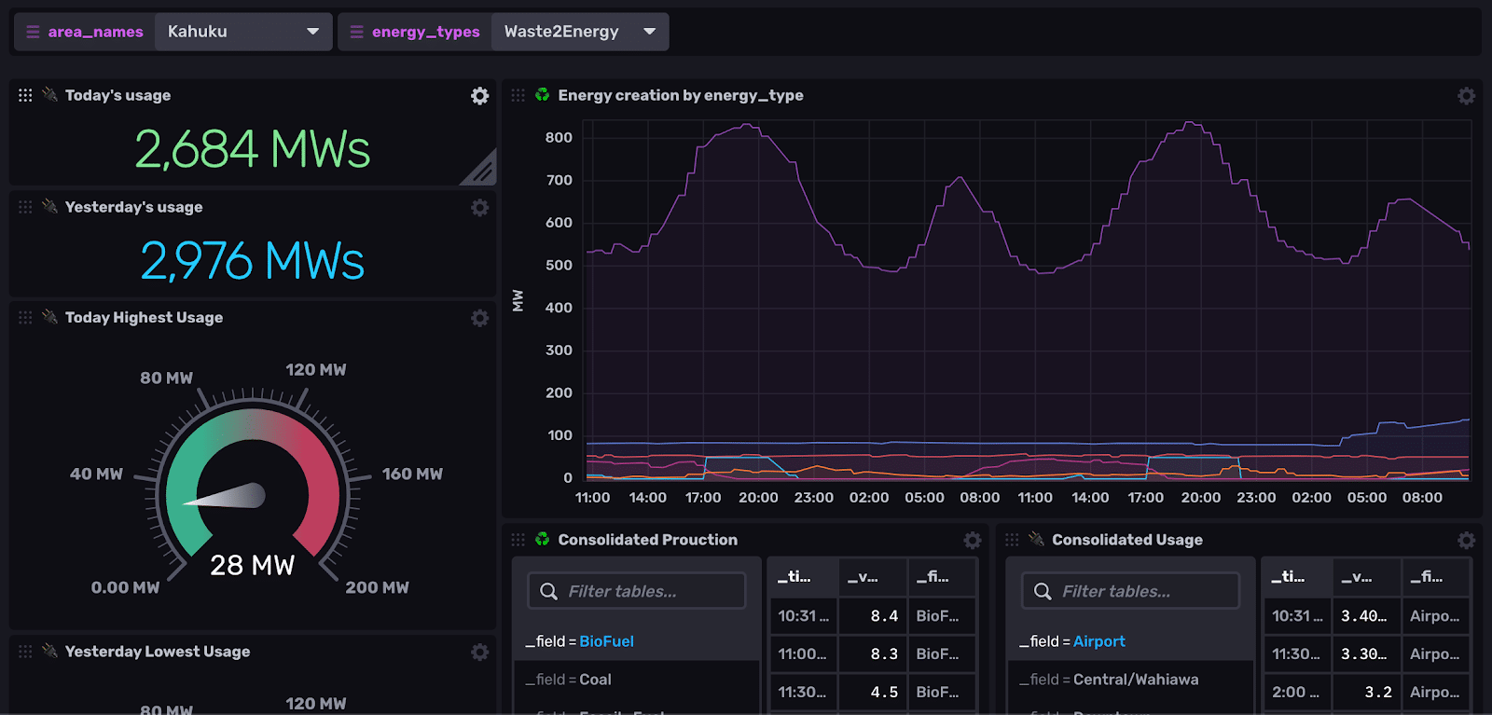Select the Coal field in production list

(x=595, y=680)
